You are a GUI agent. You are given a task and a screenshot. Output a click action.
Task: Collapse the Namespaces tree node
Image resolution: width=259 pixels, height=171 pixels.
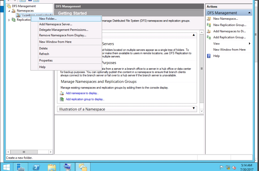9,11
